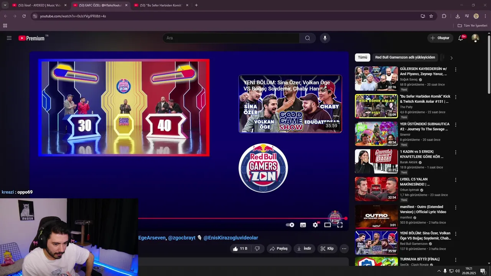
Task: Click the address bar URL
Action: [73, 16]
